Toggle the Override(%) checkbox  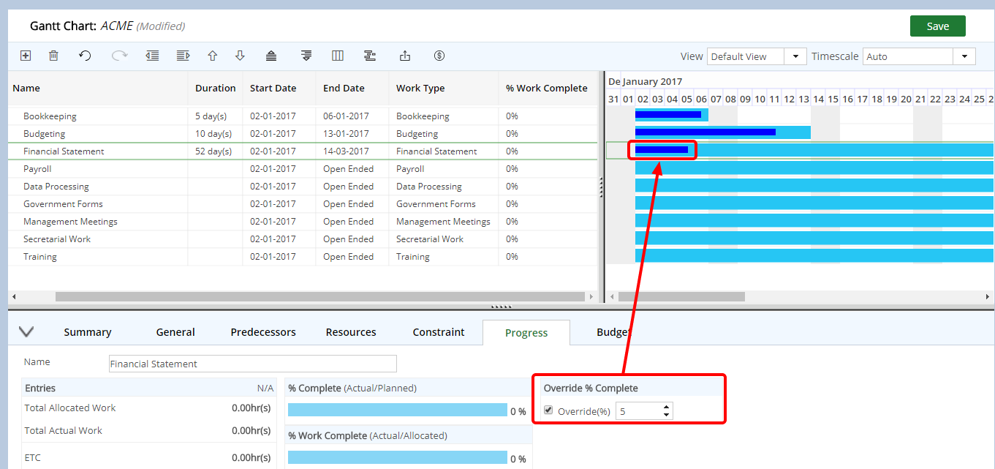[548, 410]
